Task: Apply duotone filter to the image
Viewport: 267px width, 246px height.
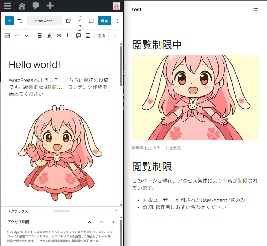Action: [49, 36]
